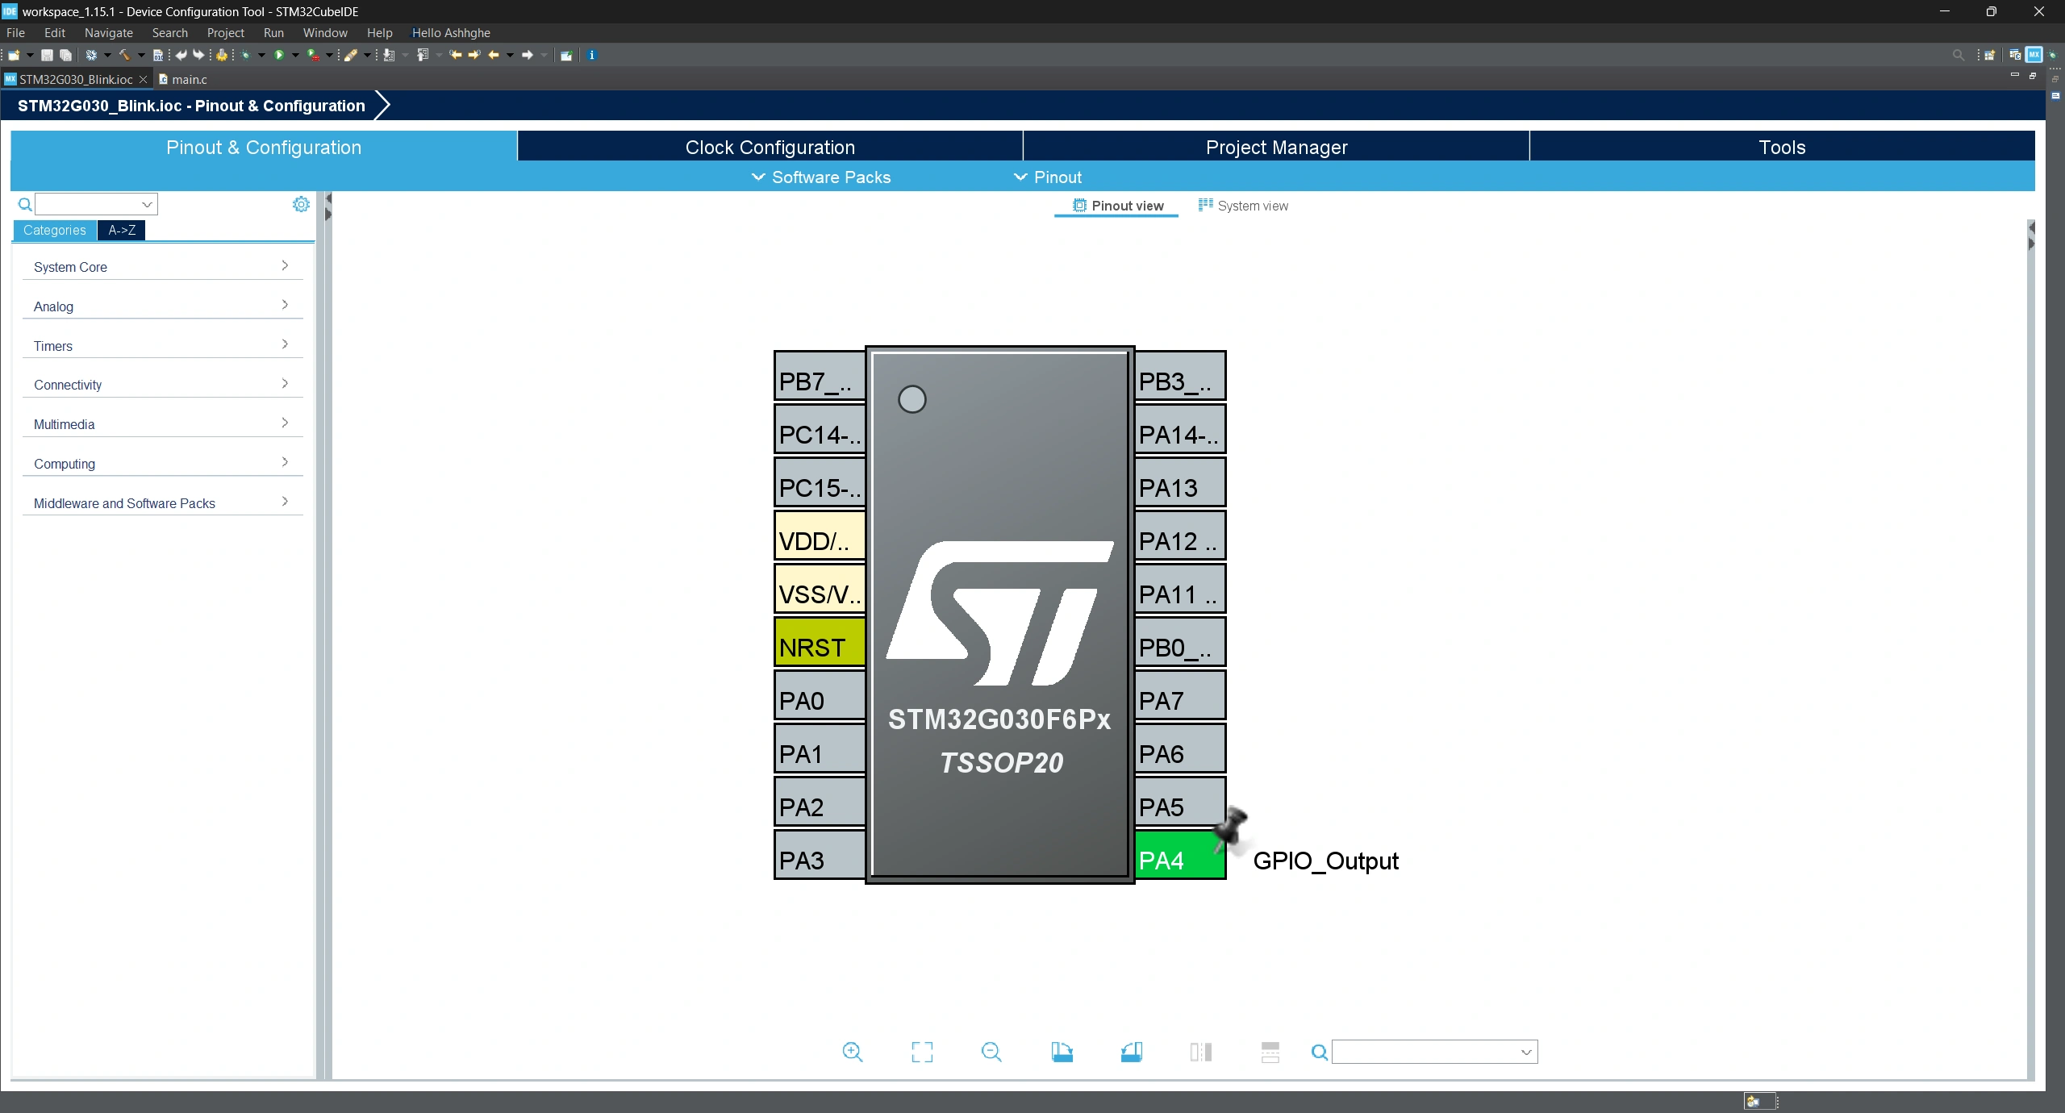
Task: Click the PA0 pin on chip
Action: coord(820,695)
